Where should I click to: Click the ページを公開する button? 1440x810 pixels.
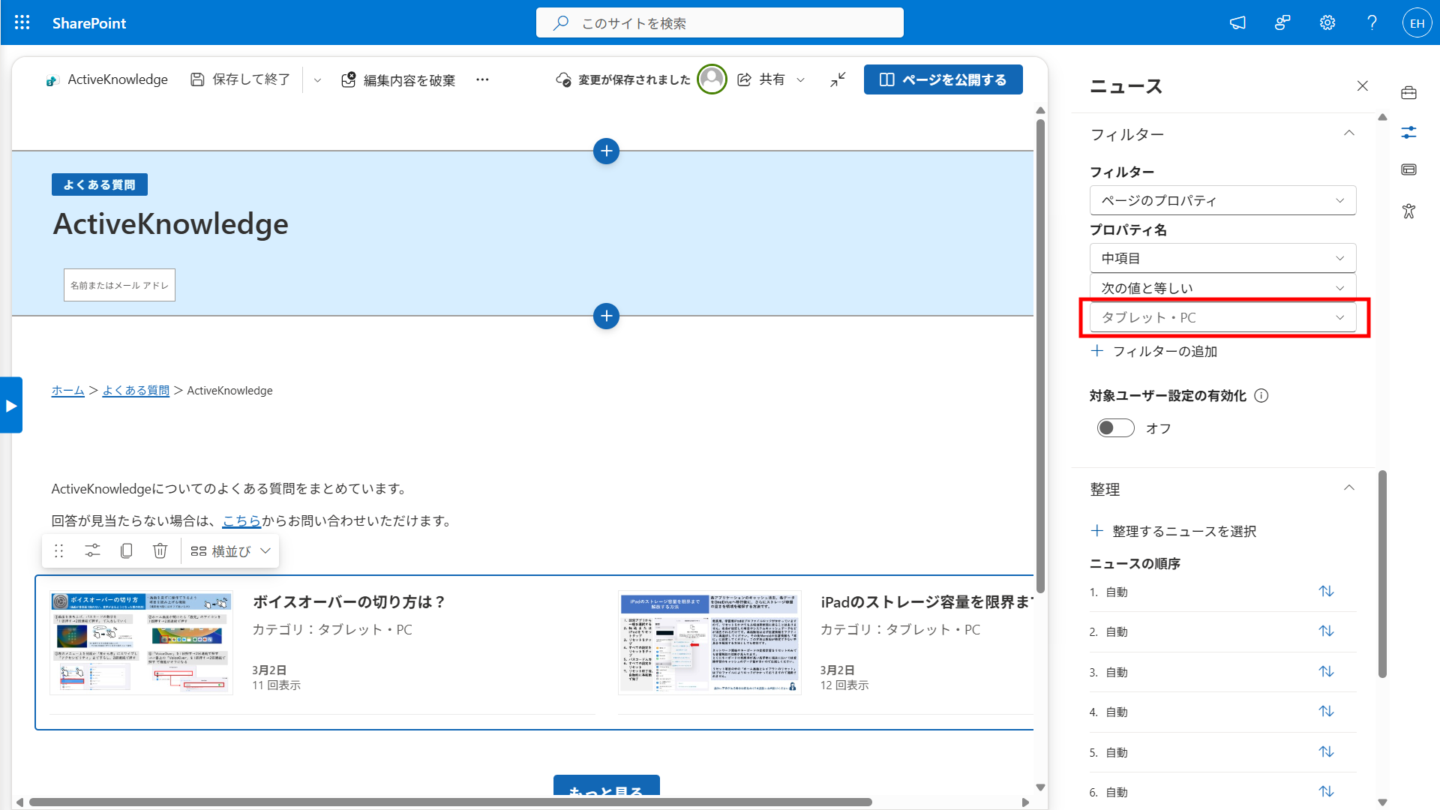tap(943, 79)
